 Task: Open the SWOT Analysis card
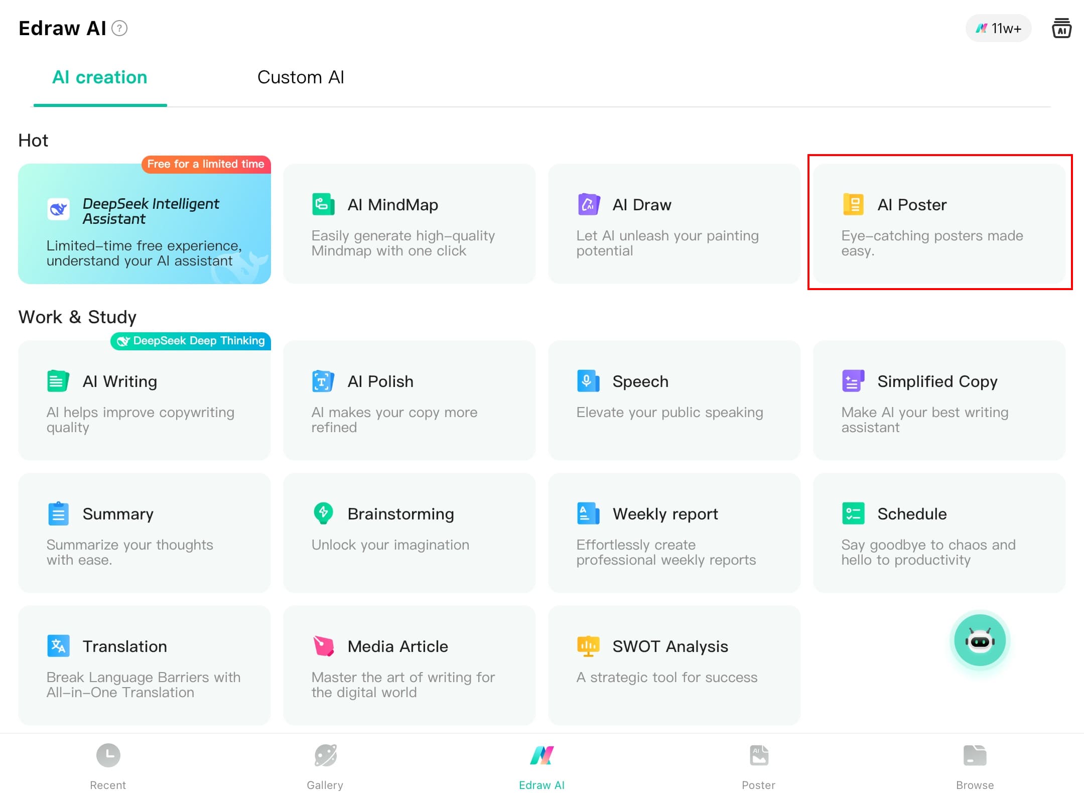(674, 666)
